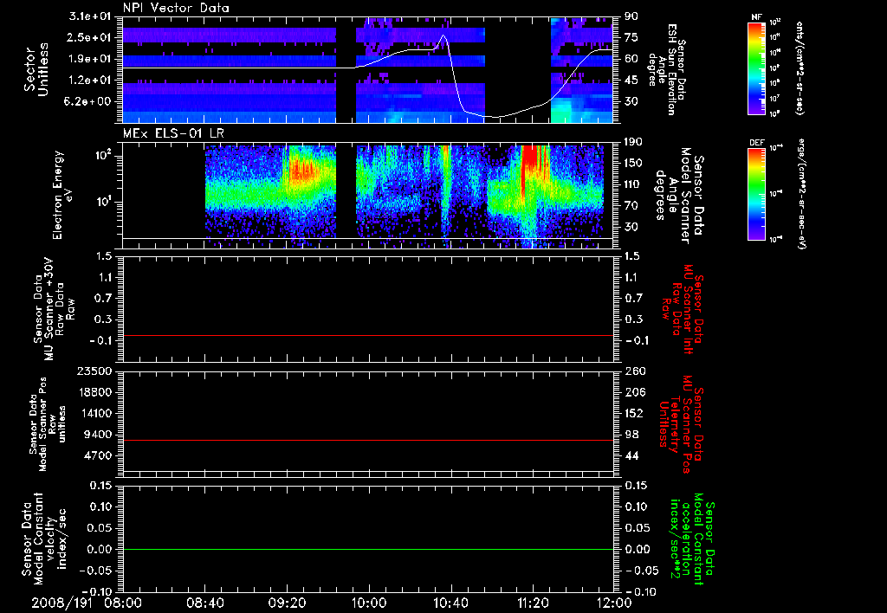The width and height of the screenshot is (887, 613).
Task: Click the "11:20" time axis label
Action: pyautogui.click(x=533, y=603)
